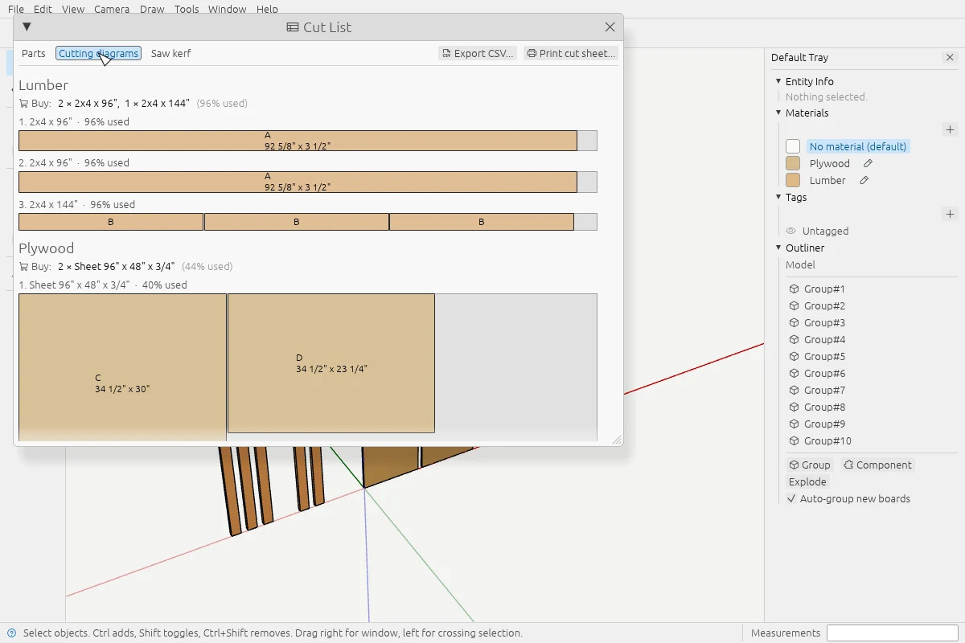Add a new material with plus button

pos(950,129)
